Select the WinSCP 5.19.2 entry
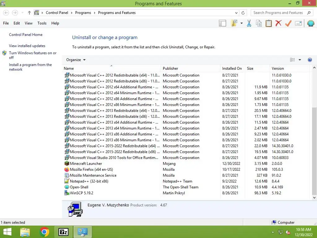Viewport: 317px width, 238px height. 186,193
